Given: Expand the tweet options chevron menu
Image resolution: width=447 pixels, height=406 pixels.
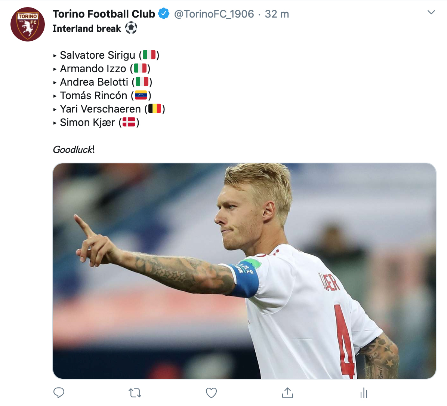Looking at the screenshot, I should (431, 13).
